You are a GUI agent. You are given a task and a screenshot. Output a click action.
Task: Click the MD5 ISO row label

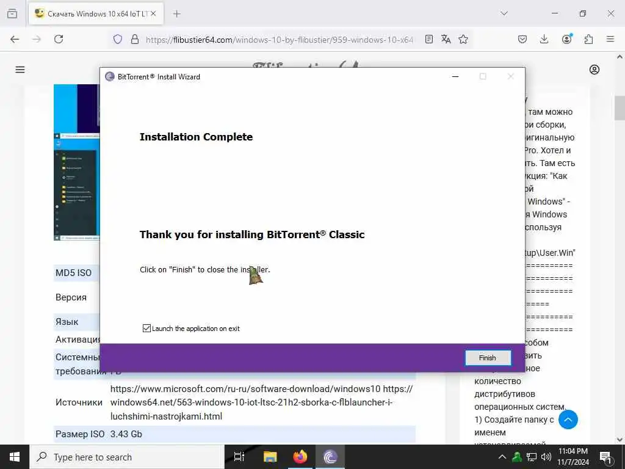tap(74, 273)
